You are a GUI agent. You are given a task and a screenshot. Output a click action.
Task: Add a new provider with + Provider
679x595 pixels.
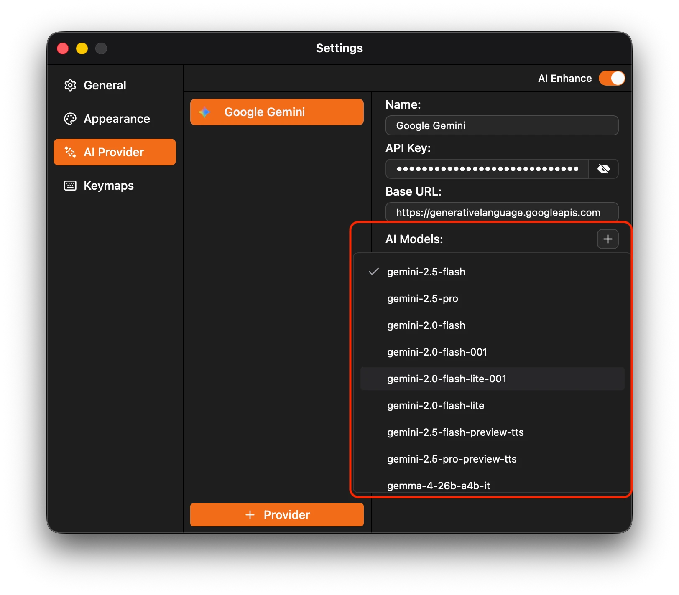[x=277, y=515]
